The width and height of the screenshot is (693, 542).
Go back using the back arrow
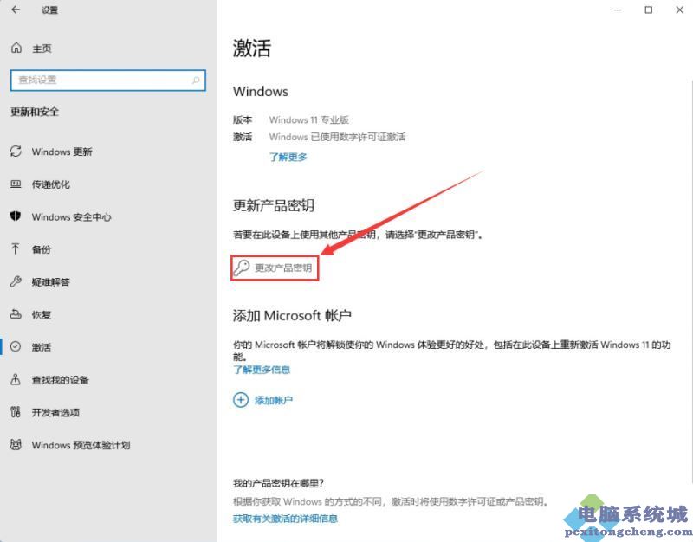(16, 10)
